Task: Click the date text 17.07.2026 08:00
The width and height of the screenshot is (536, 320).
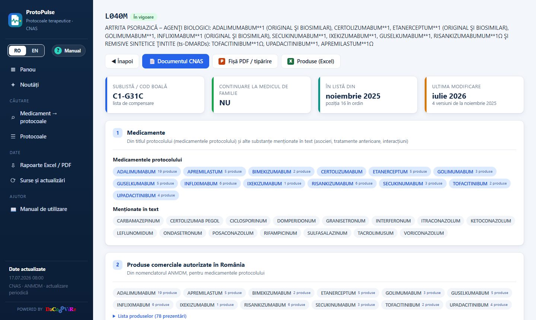Action: (26, 278)
